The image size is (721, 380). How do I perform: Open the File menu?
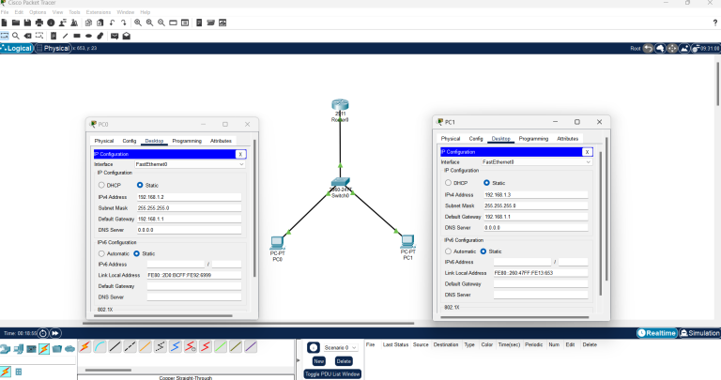[x=5, y=12]
